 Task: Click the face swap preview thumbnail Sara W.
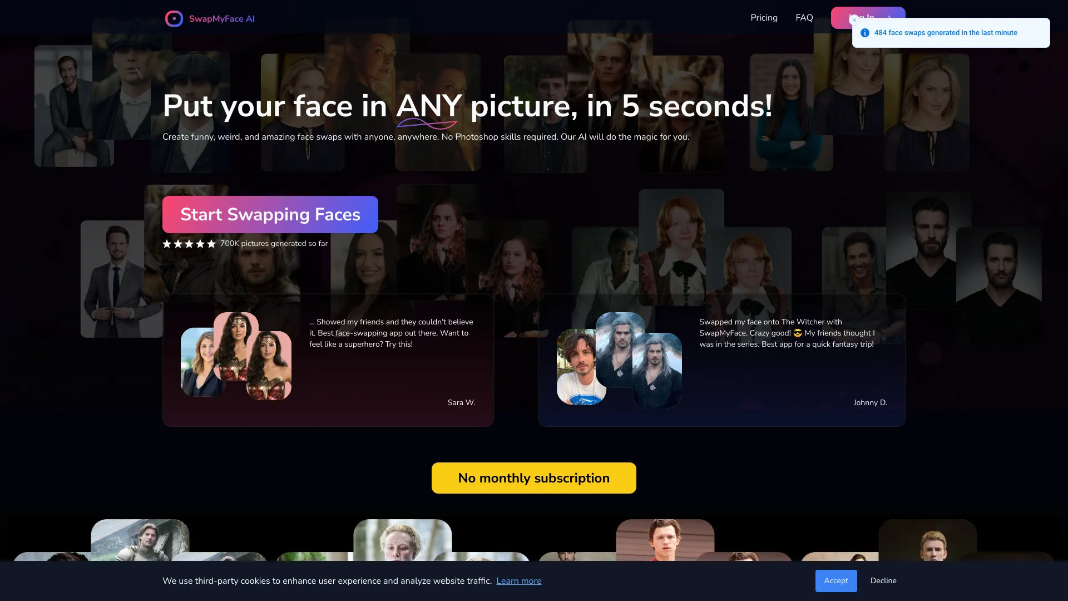coord(236,356)
